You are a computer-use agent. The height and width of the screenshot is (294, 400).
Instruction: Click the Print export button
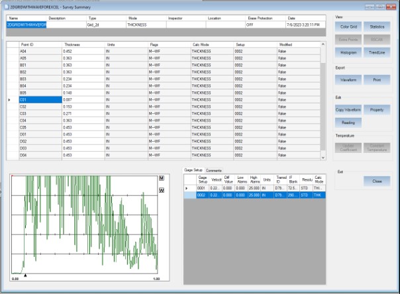tap(377, 79)
